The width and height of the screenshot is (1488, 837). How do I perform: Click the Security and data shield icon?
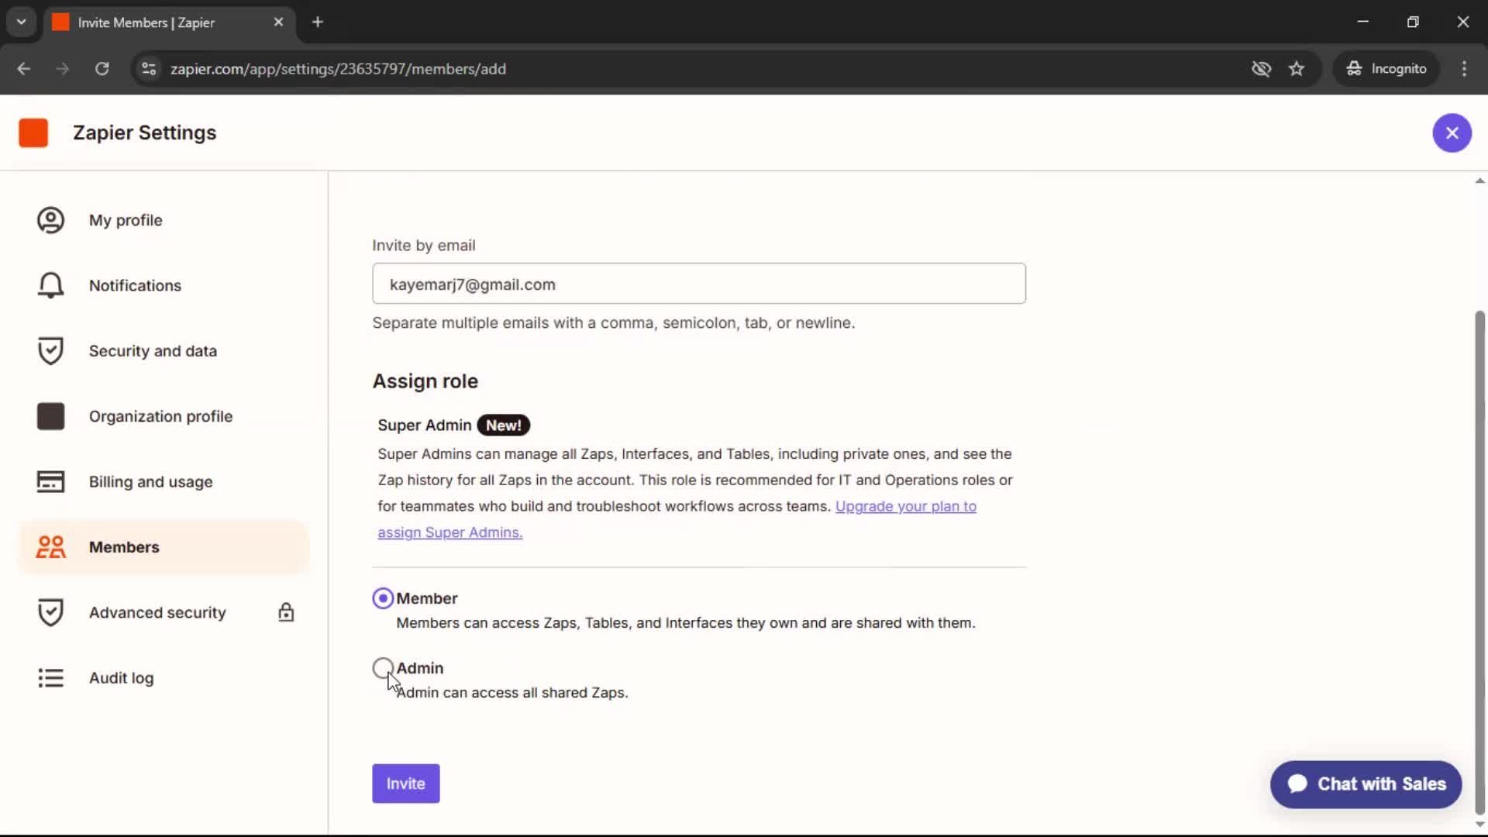[x=50, y=351]
